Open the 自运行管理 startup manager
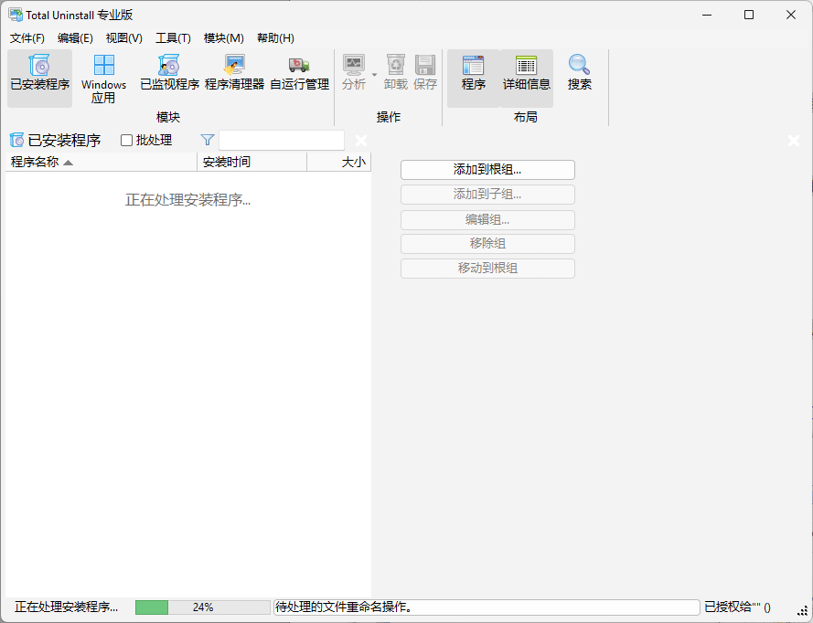Screen dimensions: 813x623 299,66
